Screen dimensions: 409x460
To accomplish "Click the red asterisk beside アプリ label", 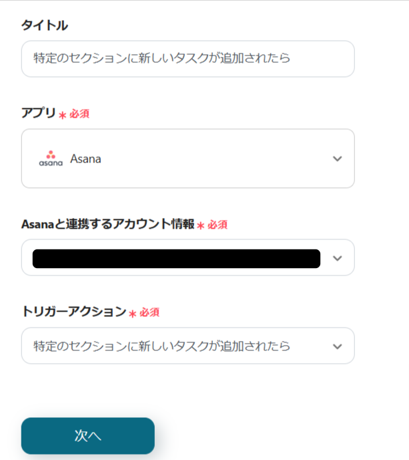I will [x=63, y=115].
